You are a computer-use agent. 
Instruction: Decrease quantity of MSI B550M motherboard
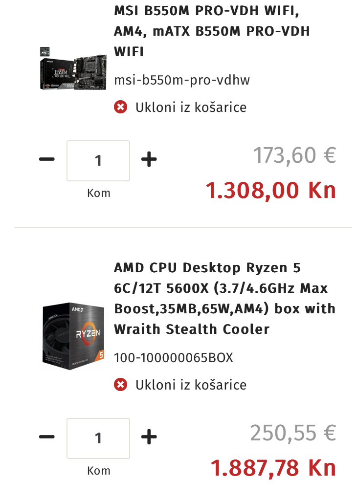47,160
